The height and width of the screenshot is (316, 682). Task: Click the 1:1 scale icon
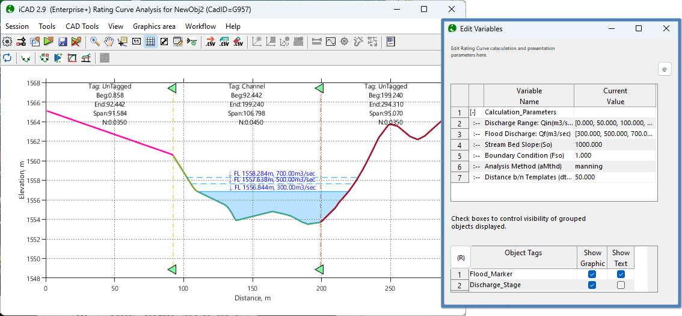137,42
